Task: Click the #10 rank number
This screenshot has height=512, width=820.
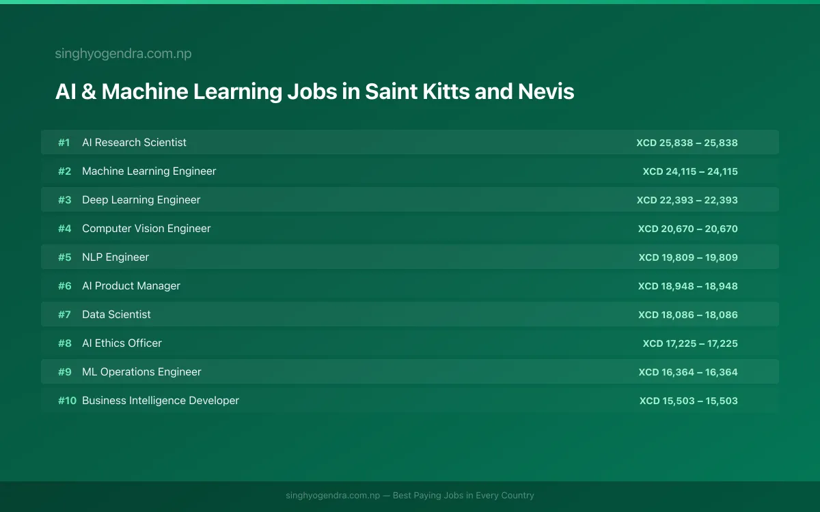Action: (67, 401)
